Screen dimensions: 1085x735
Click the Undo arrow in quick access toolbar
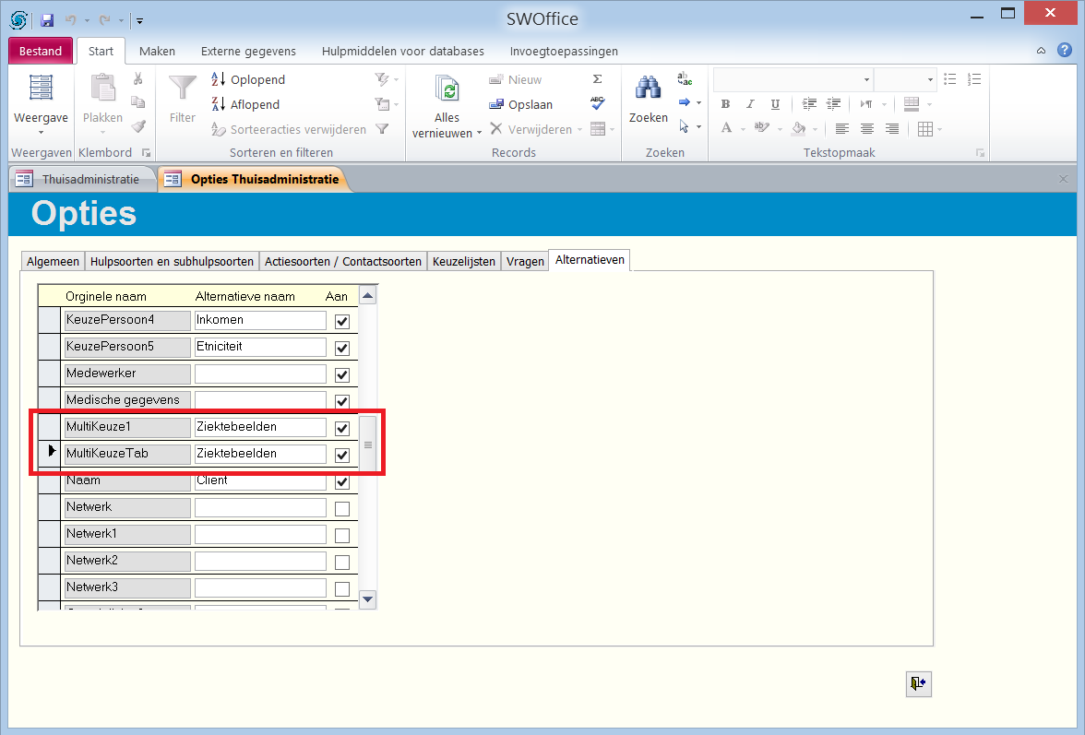click(70, 20)
